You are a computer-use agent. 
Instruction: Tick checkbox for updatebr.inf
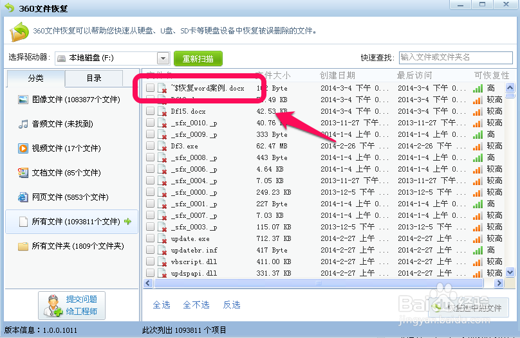click(x=150, y=250)
